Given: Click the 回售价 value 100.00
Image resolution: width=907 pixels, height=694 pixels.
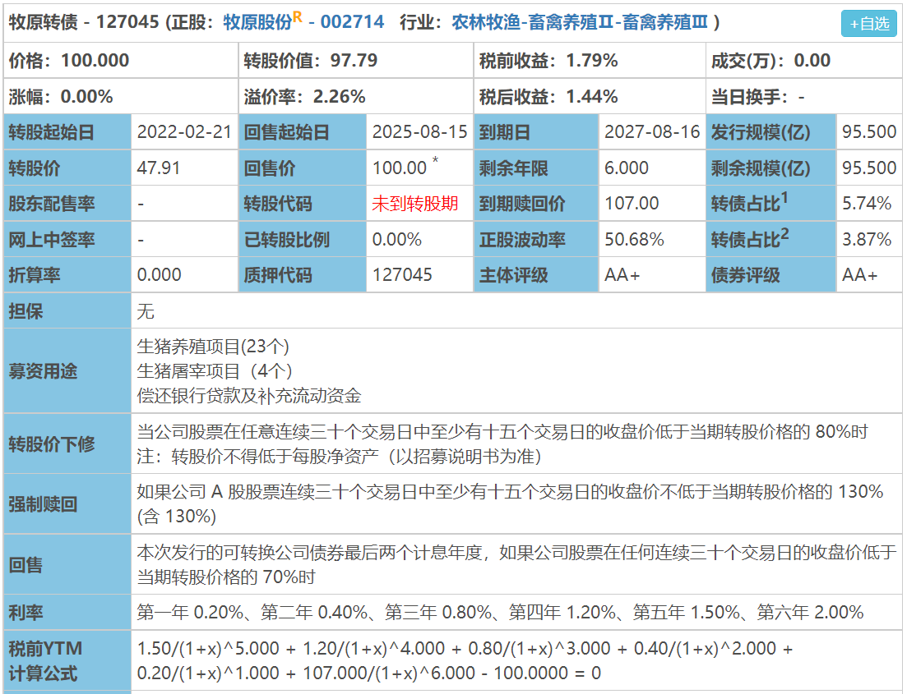Looking at the screenshot, I should click(400, 168).
